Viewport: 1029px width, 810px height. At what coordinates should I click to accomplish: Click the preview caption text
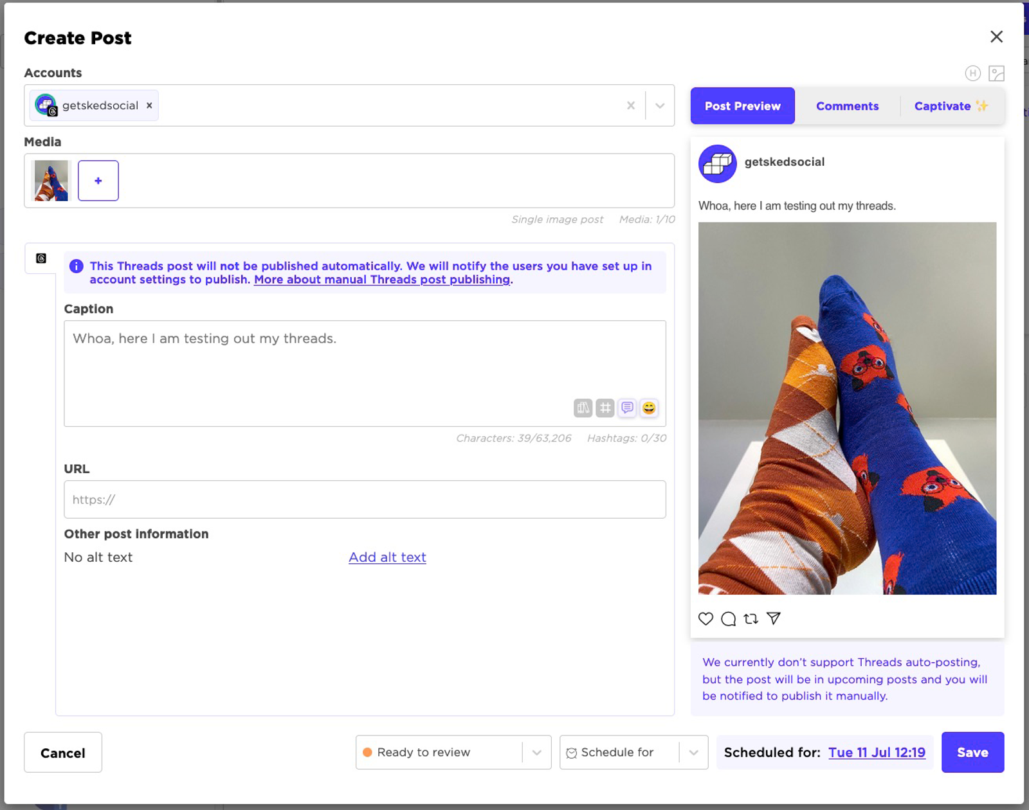tap(797, 206)
